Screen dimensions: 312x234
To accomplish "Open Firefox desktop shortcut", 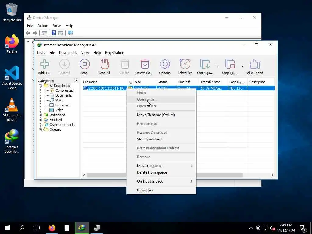I will (x=12, y=44).
